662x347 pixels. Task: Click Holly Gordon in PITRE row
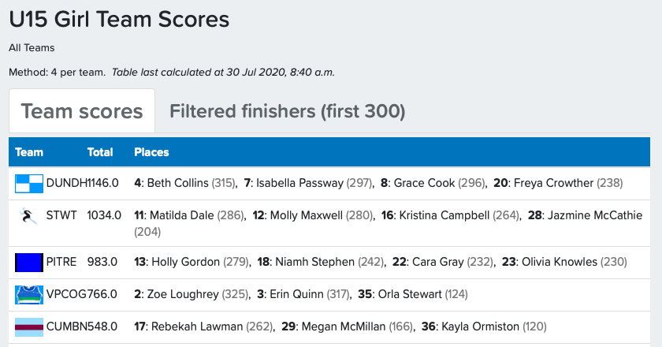(180, 262)
